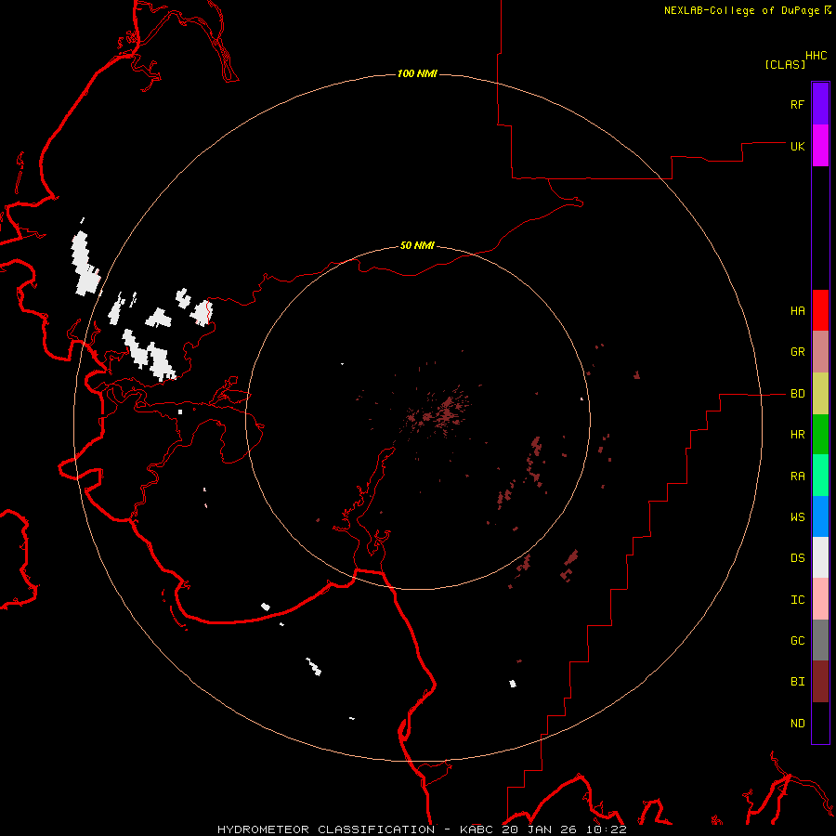Click the IC legend label

point(797,600)
